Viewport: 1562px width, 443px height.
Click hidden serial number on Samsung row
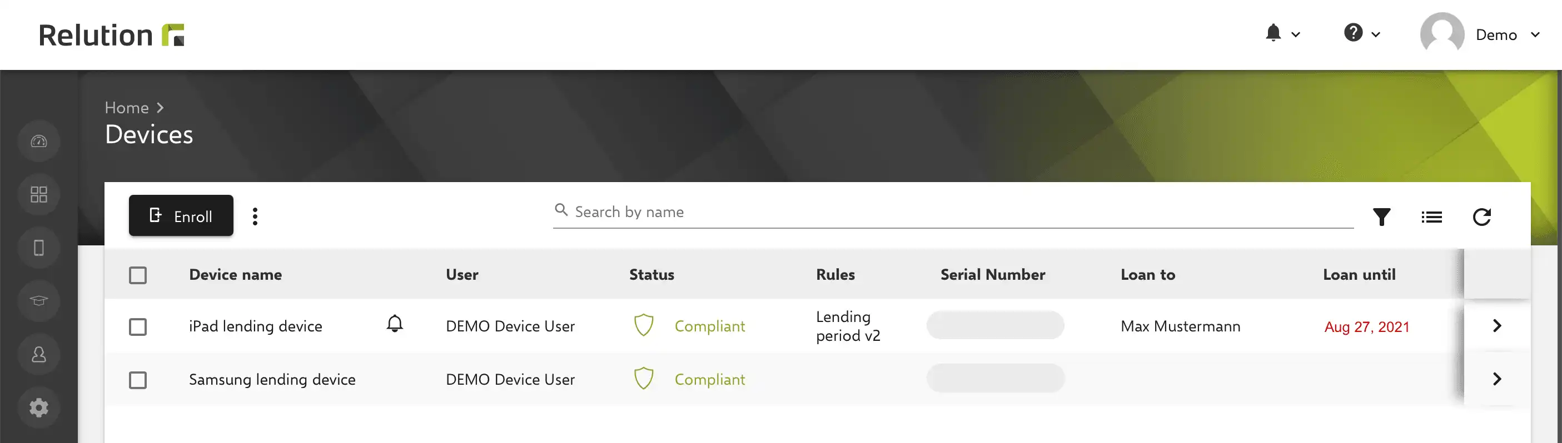click(x=995, y=377)
